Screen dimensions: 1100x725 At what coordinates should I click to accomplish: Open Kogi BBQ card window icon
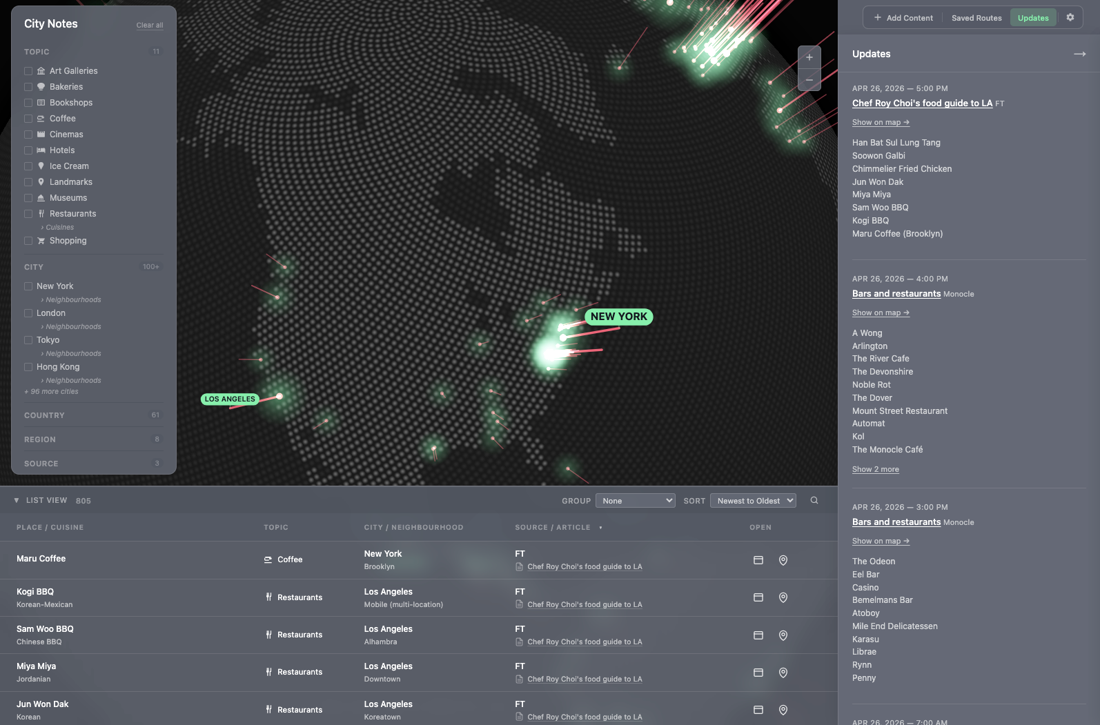758,597
